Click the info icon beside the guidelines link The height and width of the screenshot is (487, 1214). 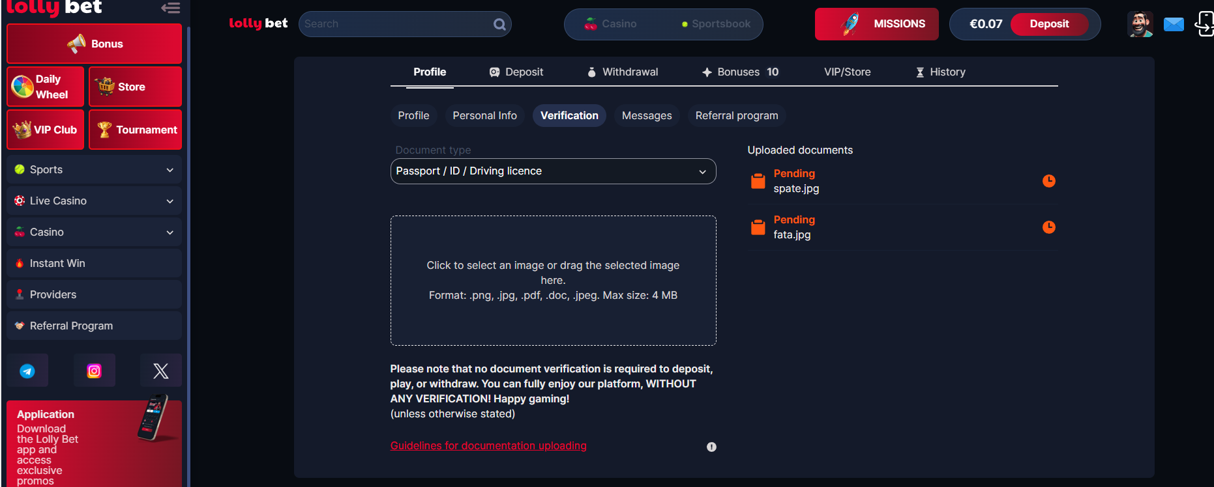point(711,447)
